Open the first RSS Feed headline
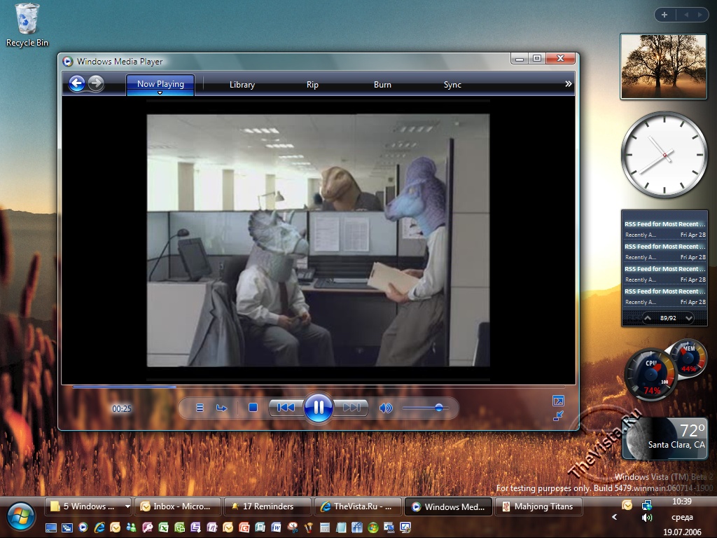The width and height of the screenshot is (717, 538). point(664,223)
